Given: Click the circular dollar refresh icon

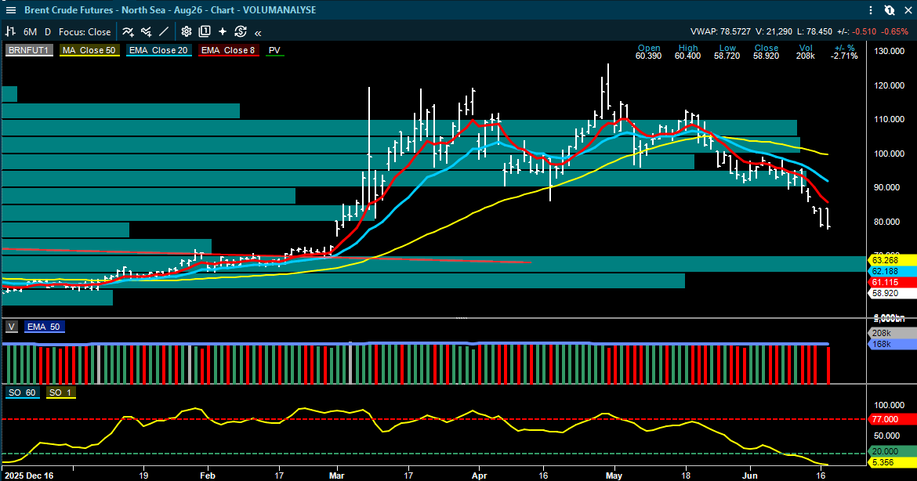Looking at the screenshot, I should coord(241,31).
